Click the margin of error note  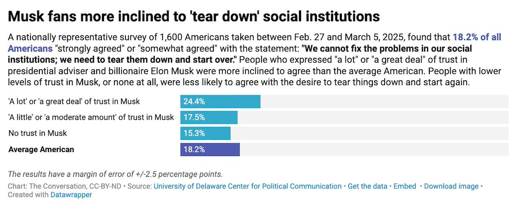pos(115,174)
